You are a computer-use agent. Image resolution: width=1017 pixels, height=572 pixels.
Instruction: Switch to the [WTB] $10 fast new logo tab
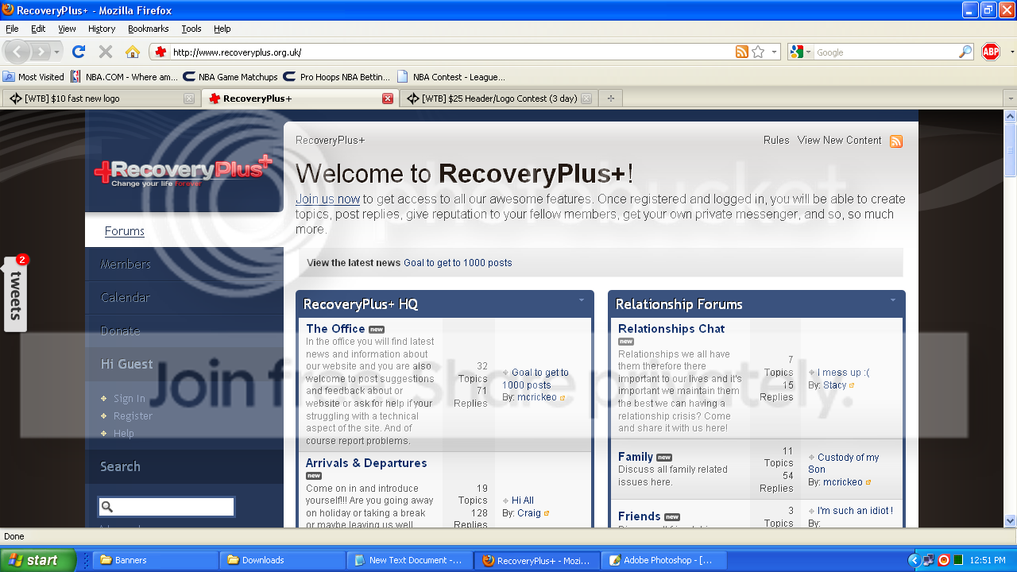pos(101,99)
